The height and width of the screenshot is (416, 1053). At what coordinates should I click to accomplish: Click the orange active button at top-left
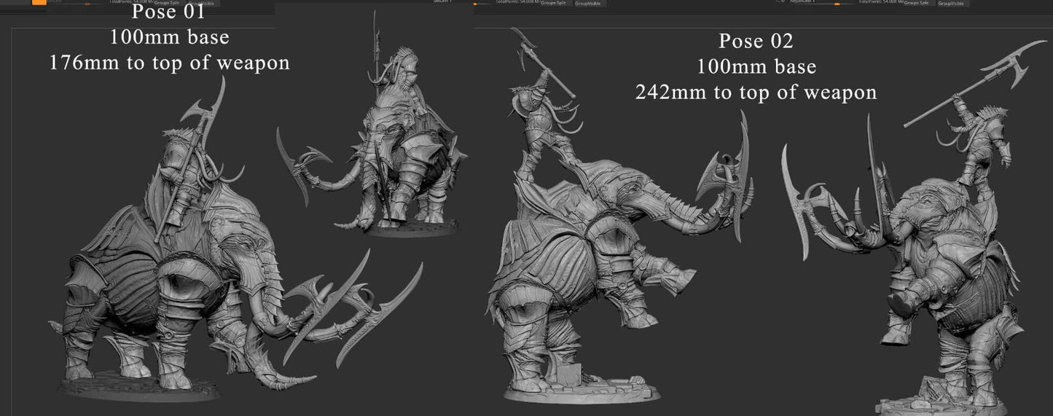[x=39, y=2]
